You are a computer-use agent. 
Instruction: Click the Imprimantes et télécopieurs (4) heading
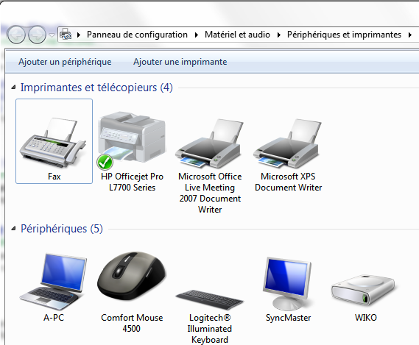coord(96,88)
